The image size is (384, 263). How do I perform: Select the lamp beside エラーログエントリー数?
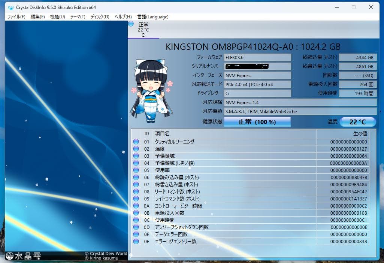click(x=136, y=241)
